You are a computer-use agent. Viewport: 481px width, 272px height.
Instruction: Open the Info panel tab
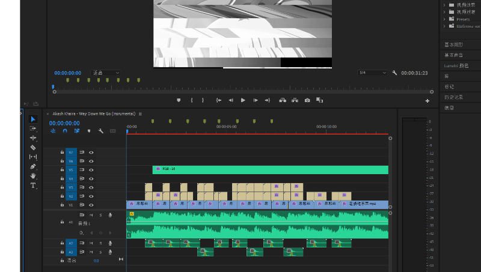(449, 108)
